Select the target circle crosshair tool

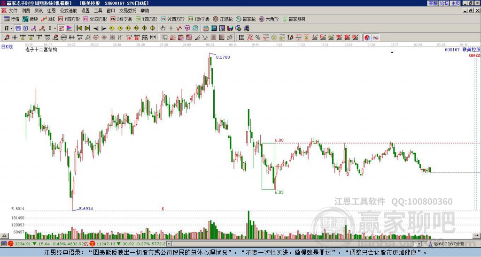[96, 38]
